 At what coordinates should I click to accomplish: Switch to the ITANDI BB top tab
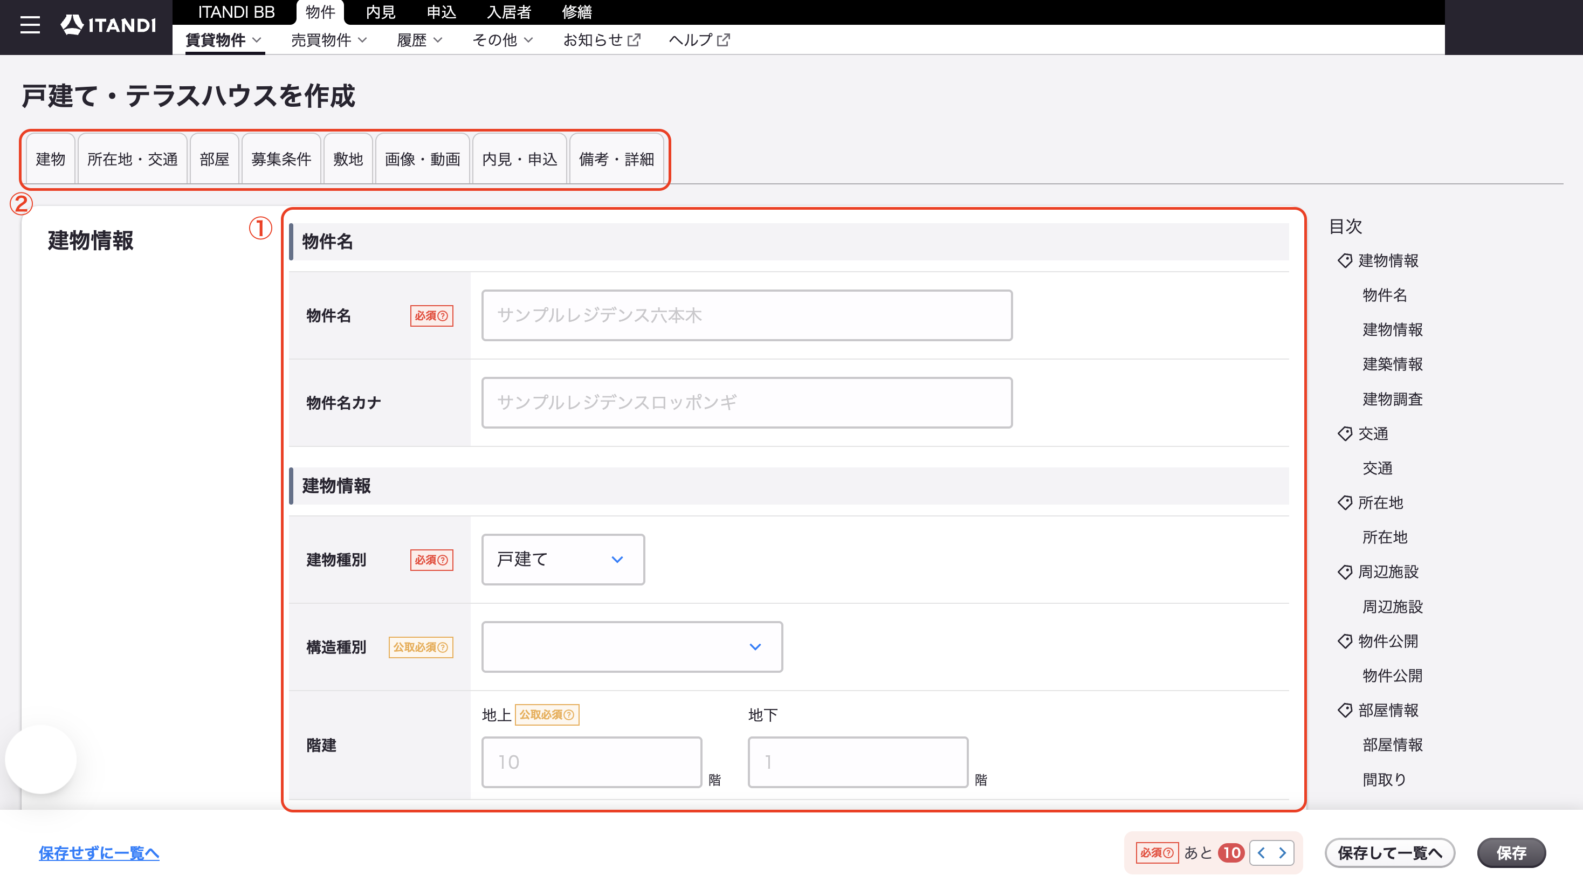[236, 12]
